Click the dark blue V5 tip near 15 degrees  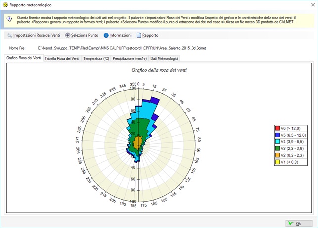click(155, 101)
